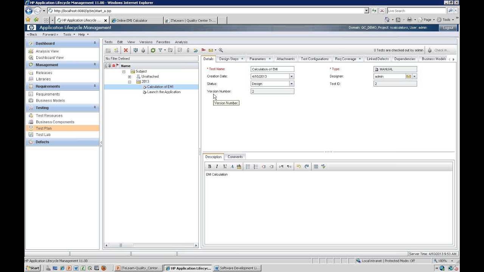
Task: Click the New Test flask icon
Action: (x=116, y=50)
